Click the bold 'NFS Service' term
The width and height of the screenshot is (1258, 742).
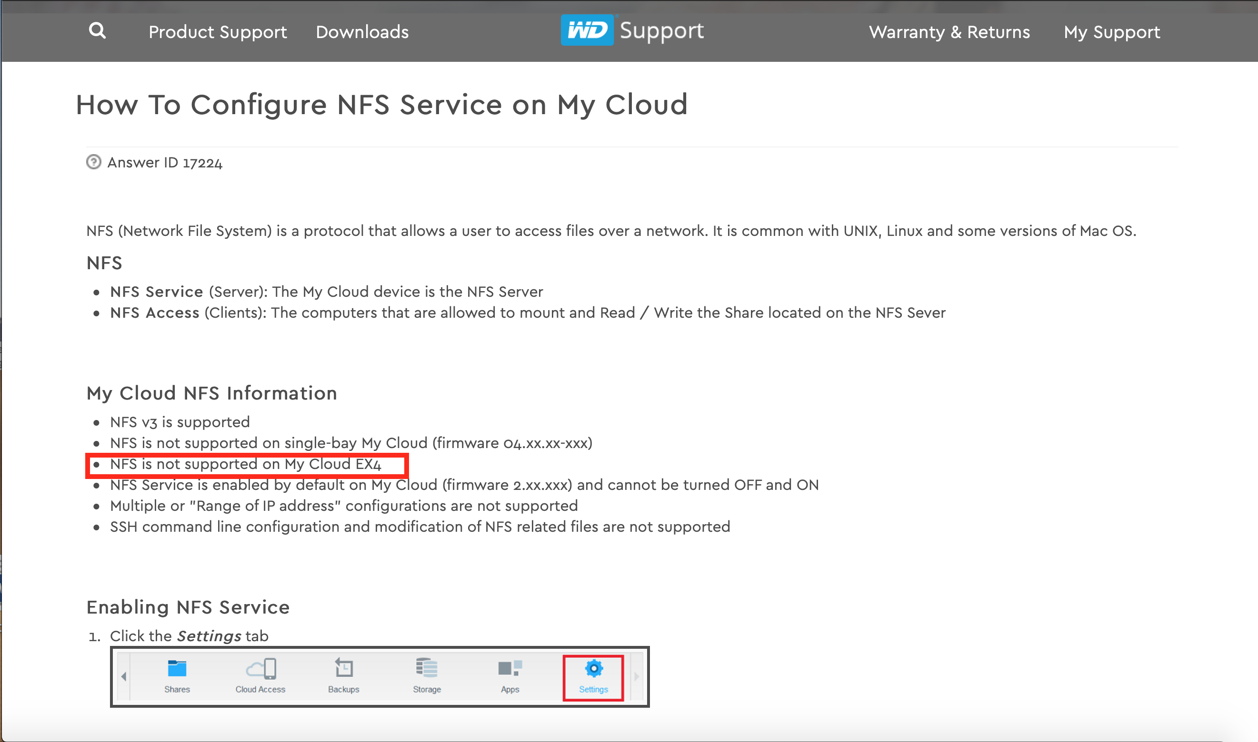(157, 292)
